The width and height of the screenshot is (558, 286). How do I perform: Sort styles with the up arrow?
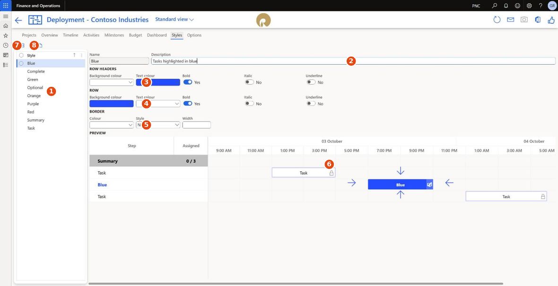74,55
